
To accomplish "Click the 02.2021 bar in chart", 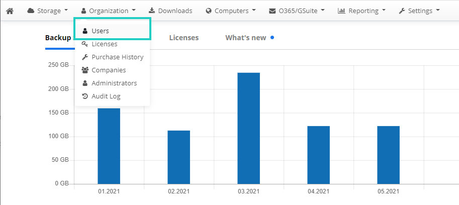I will 178,157.
